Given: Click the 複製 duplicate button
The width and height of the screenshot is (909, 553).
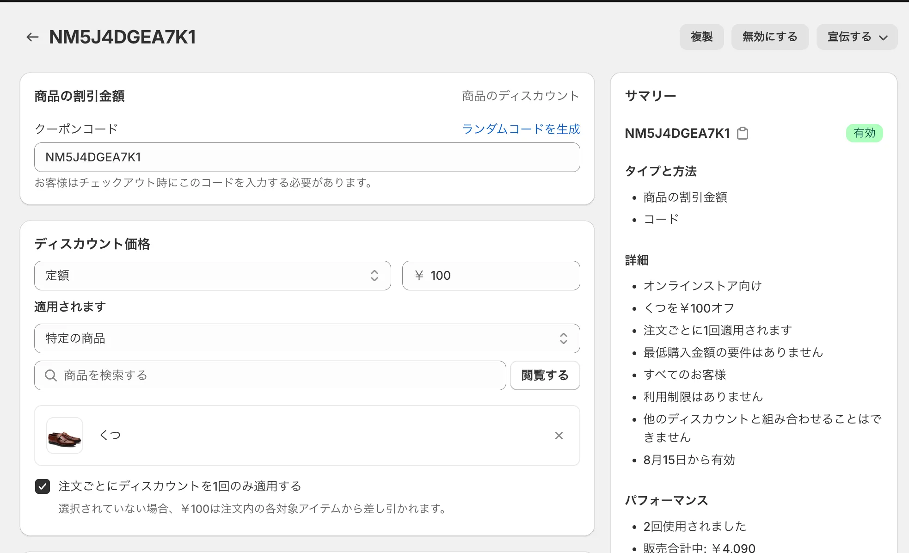Looking at the screenshot, I should click(x=701, y=37).
